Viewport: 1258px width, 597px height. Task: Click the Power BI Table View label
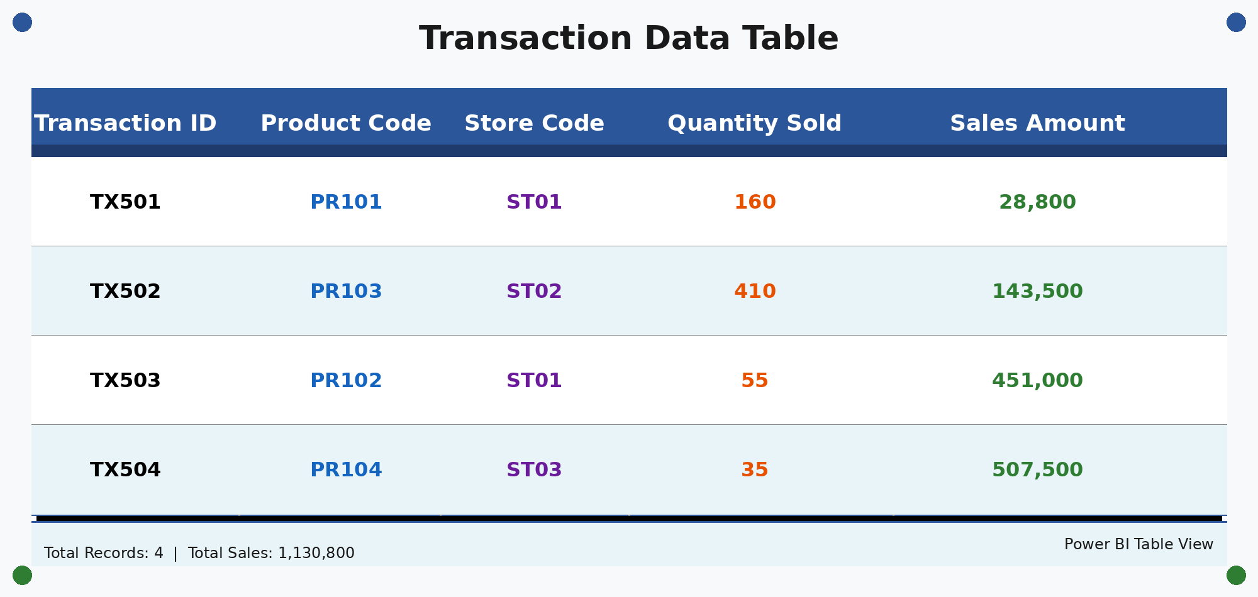(1138, 545)
